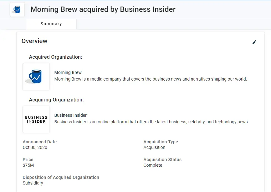Click the page title about the acquisition

103,9
